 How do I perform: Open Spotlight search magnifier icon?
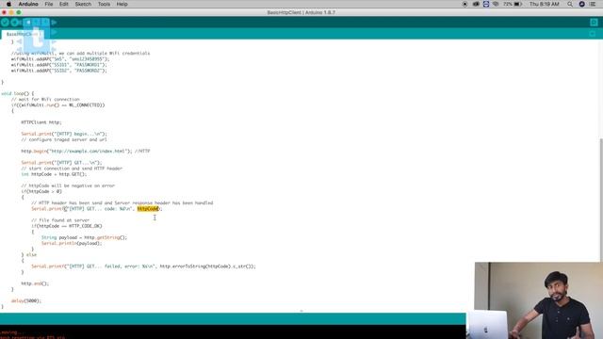click(570, 4)
